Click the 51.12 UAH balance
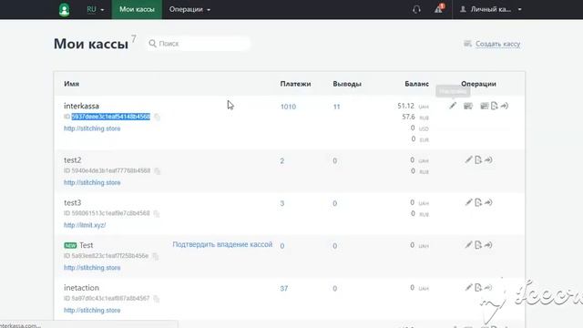This screenshot has width=583, height=328. pyautogui.click(x=405, y=106)
